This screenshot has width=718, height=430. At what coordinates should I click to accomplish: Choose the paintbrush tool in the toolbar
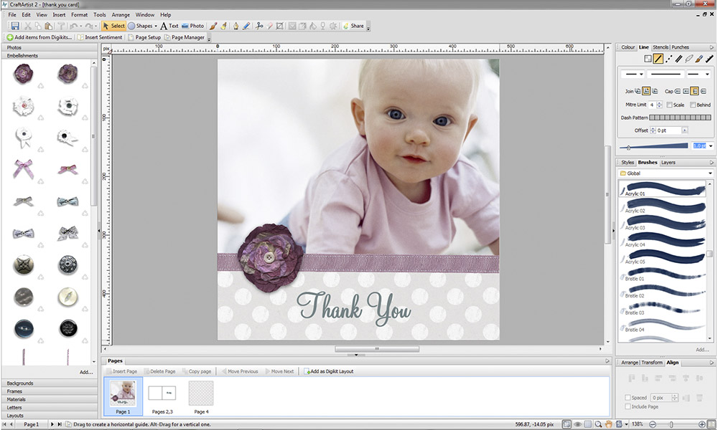213,26
